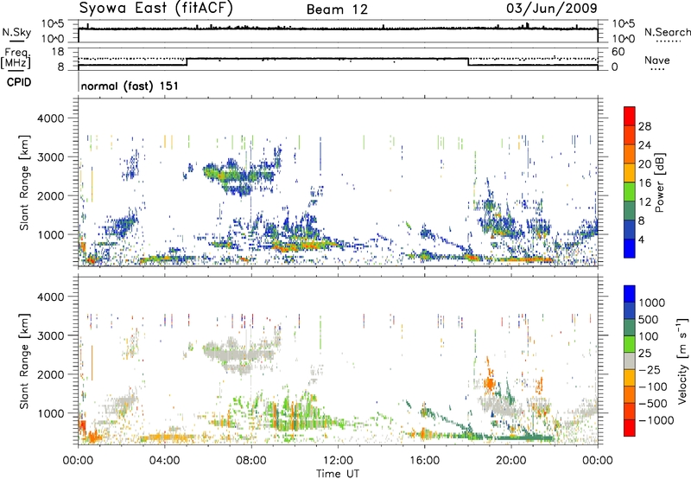Viewport: 691px width, 479px height.
Task: Click the '12' label on Power colorbar
Action: pyautogui.click(x=644, y=202)
